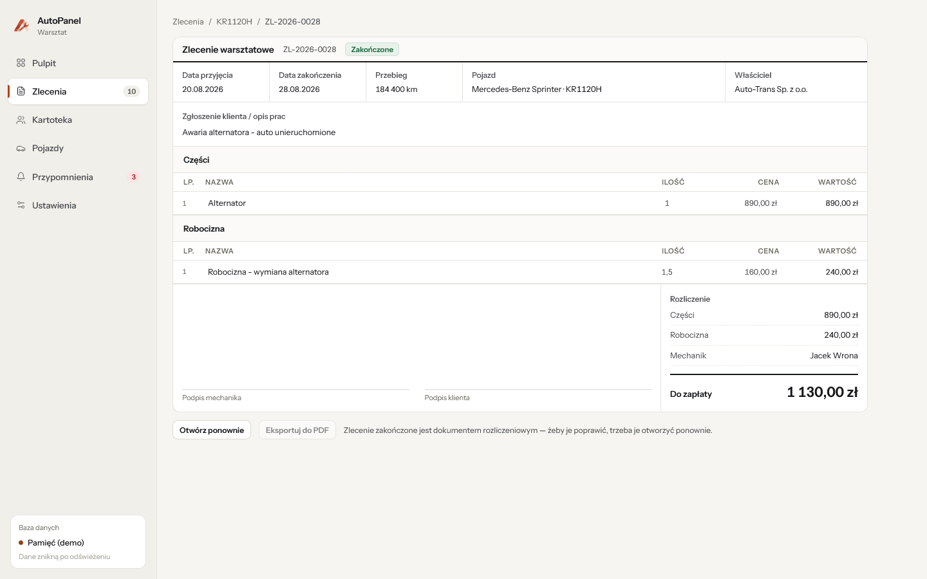Open the Kartoteka page

(78, 120)
